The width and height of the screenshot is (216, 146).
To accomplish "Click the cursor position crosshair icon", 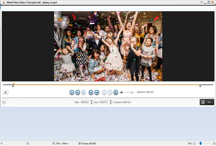I will pos(2,143).
